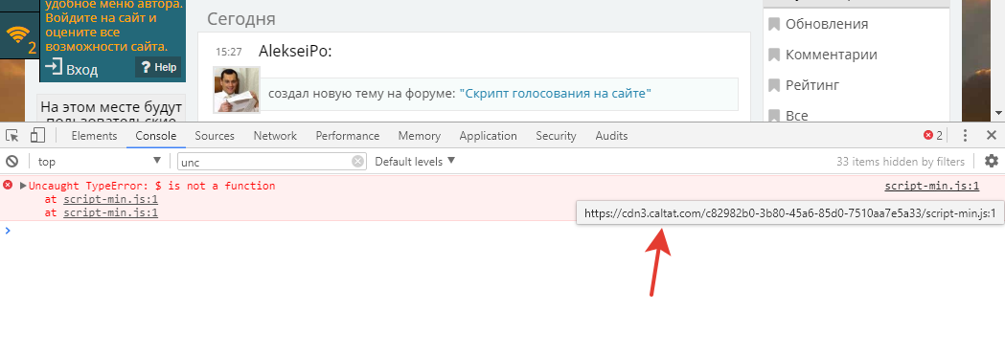Viewport: 1005px width, 356px height.
Task: Select the Console tab
Action: click(x=156, y=136)
